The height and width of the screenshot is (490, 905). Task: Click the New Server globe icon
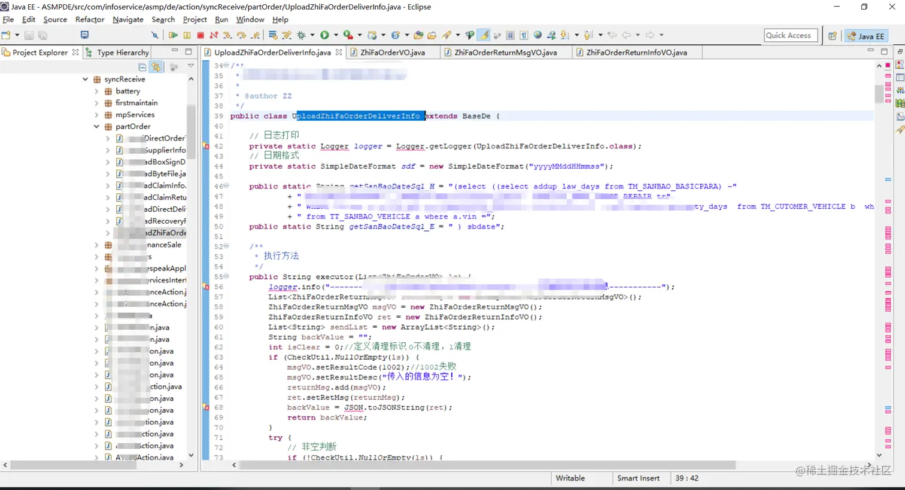click(372, 35)
